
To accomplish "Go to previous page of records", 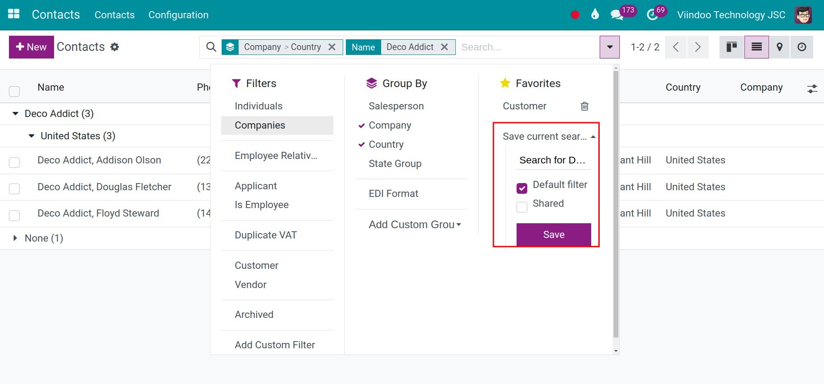I will click(676, 47).
